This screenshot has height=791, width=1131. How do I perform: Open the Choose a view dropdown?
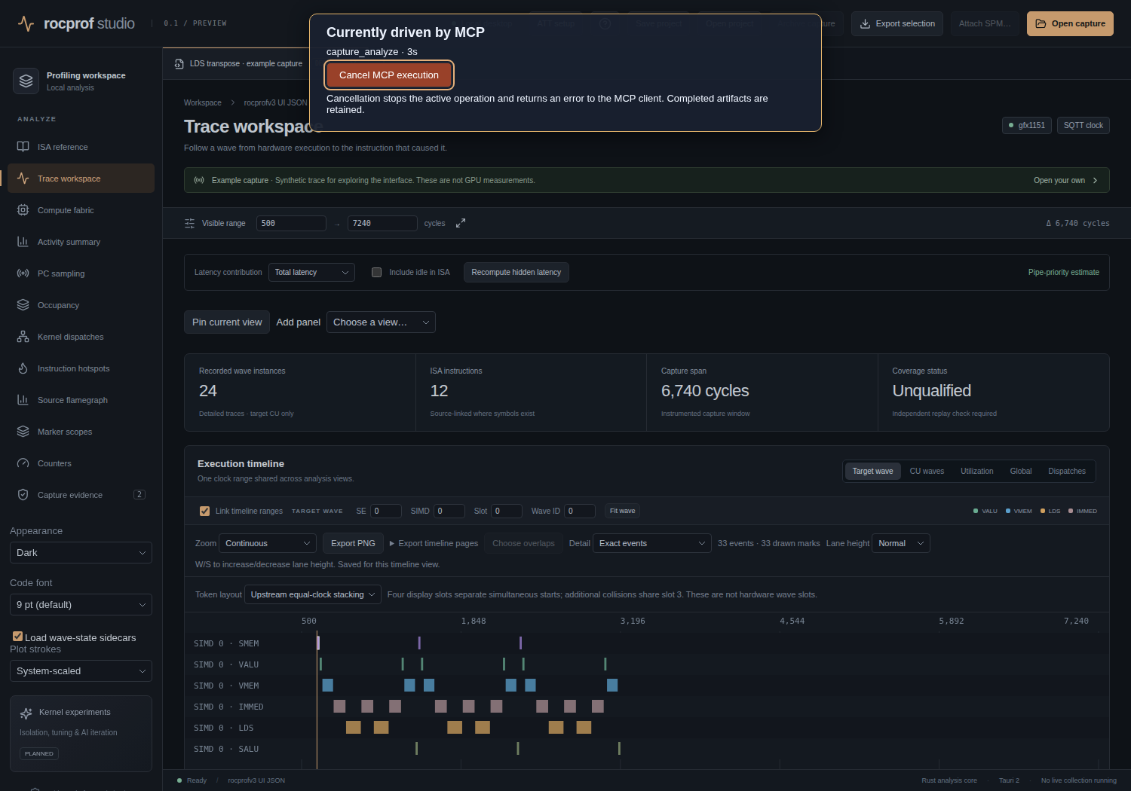point(381,322)
